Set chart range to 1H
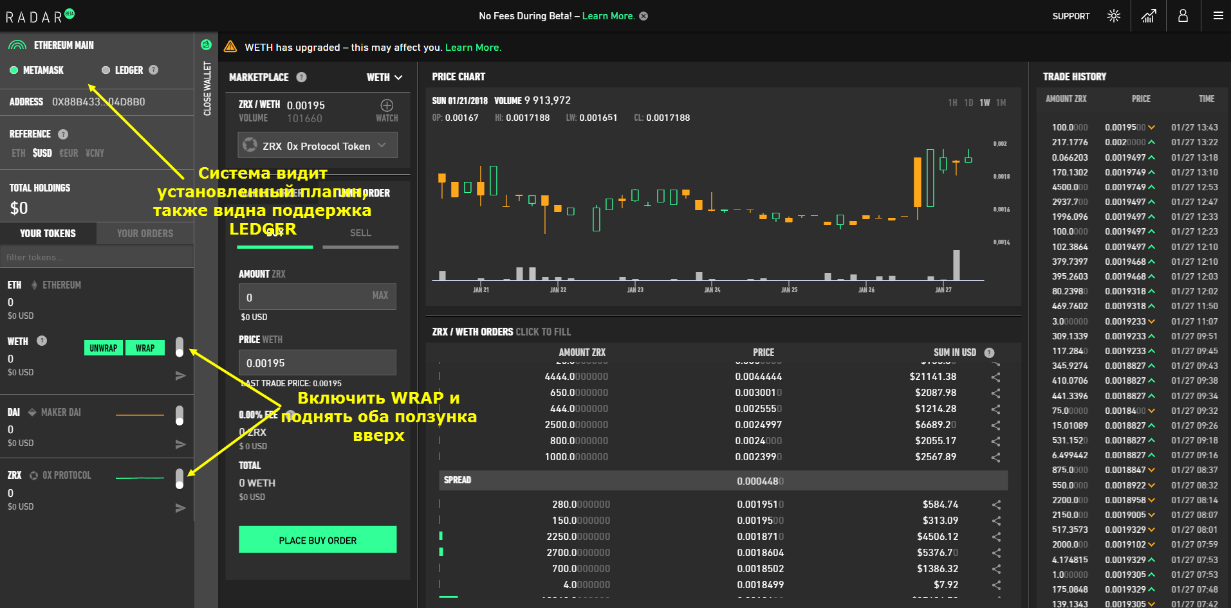This screenshot has width=1231, height=608. click(x=952, y=103)
